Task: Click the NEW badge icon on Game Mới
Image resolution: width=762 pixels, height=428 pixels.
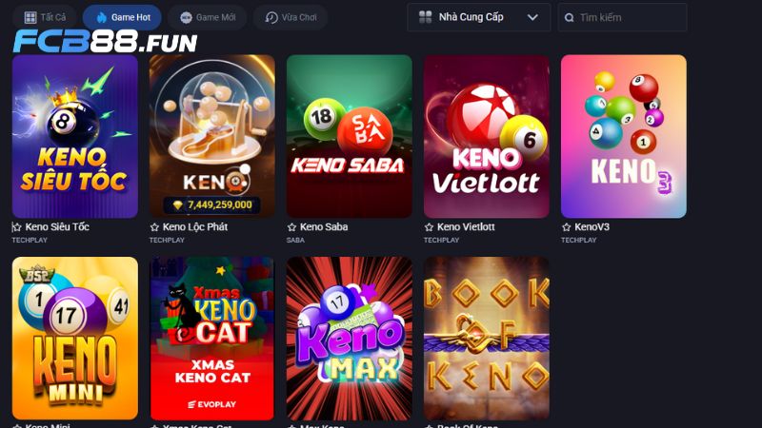Action: click(186, 18)
